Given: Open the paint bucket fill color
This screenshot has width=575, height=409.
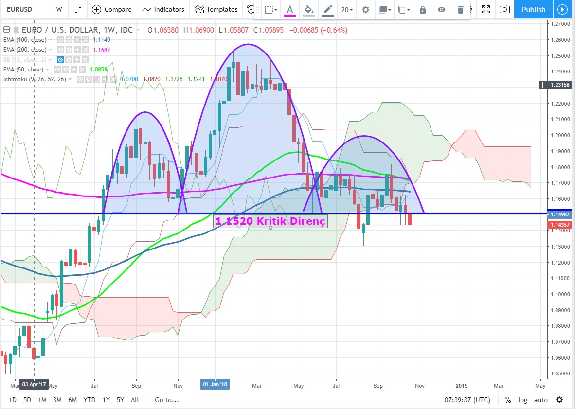Looking at the screenshot, I should [x=308, y=10].
